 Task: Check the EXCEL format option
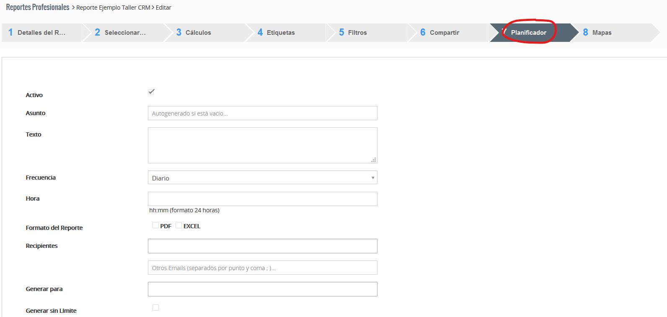point(179,225)
